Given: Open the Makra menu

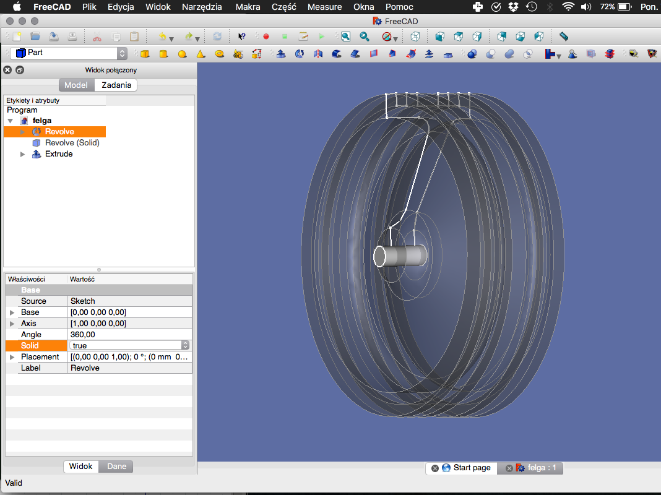Looking at the screenshot, I should [248, 7].
